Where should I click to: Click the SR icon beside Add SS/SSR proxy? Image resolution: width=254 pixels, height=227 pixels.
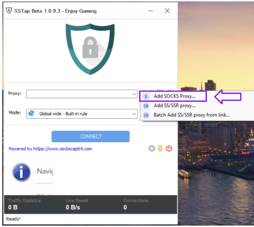point(146,106)
